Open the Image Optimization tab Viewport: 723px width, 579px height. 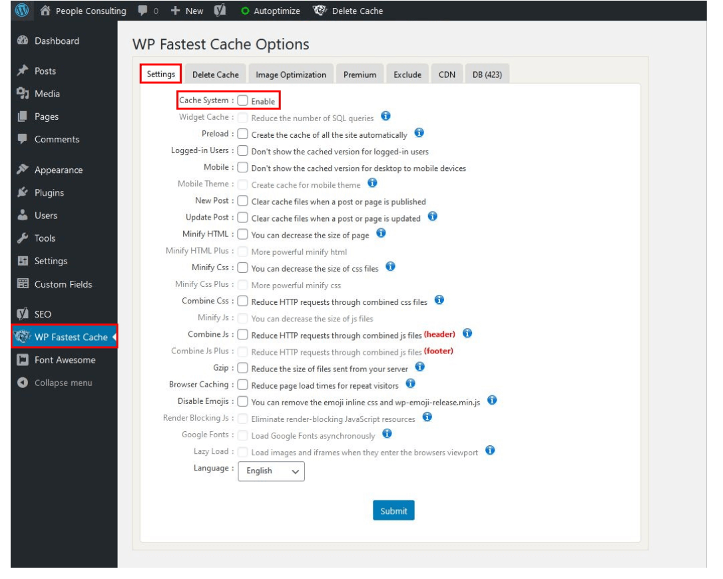[290, 75]
